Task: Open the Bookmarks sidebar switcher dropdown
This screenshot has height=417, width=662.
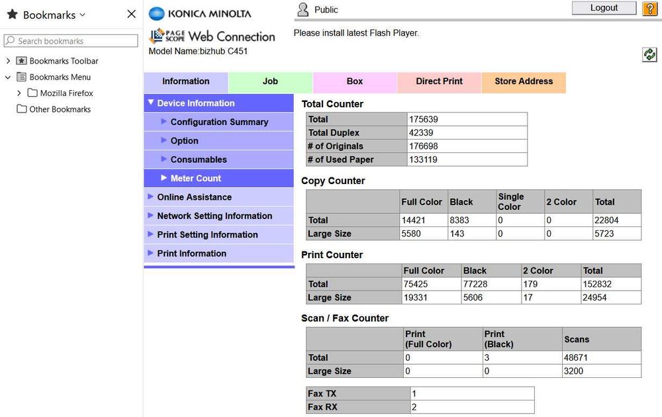Action: [82, 15]
